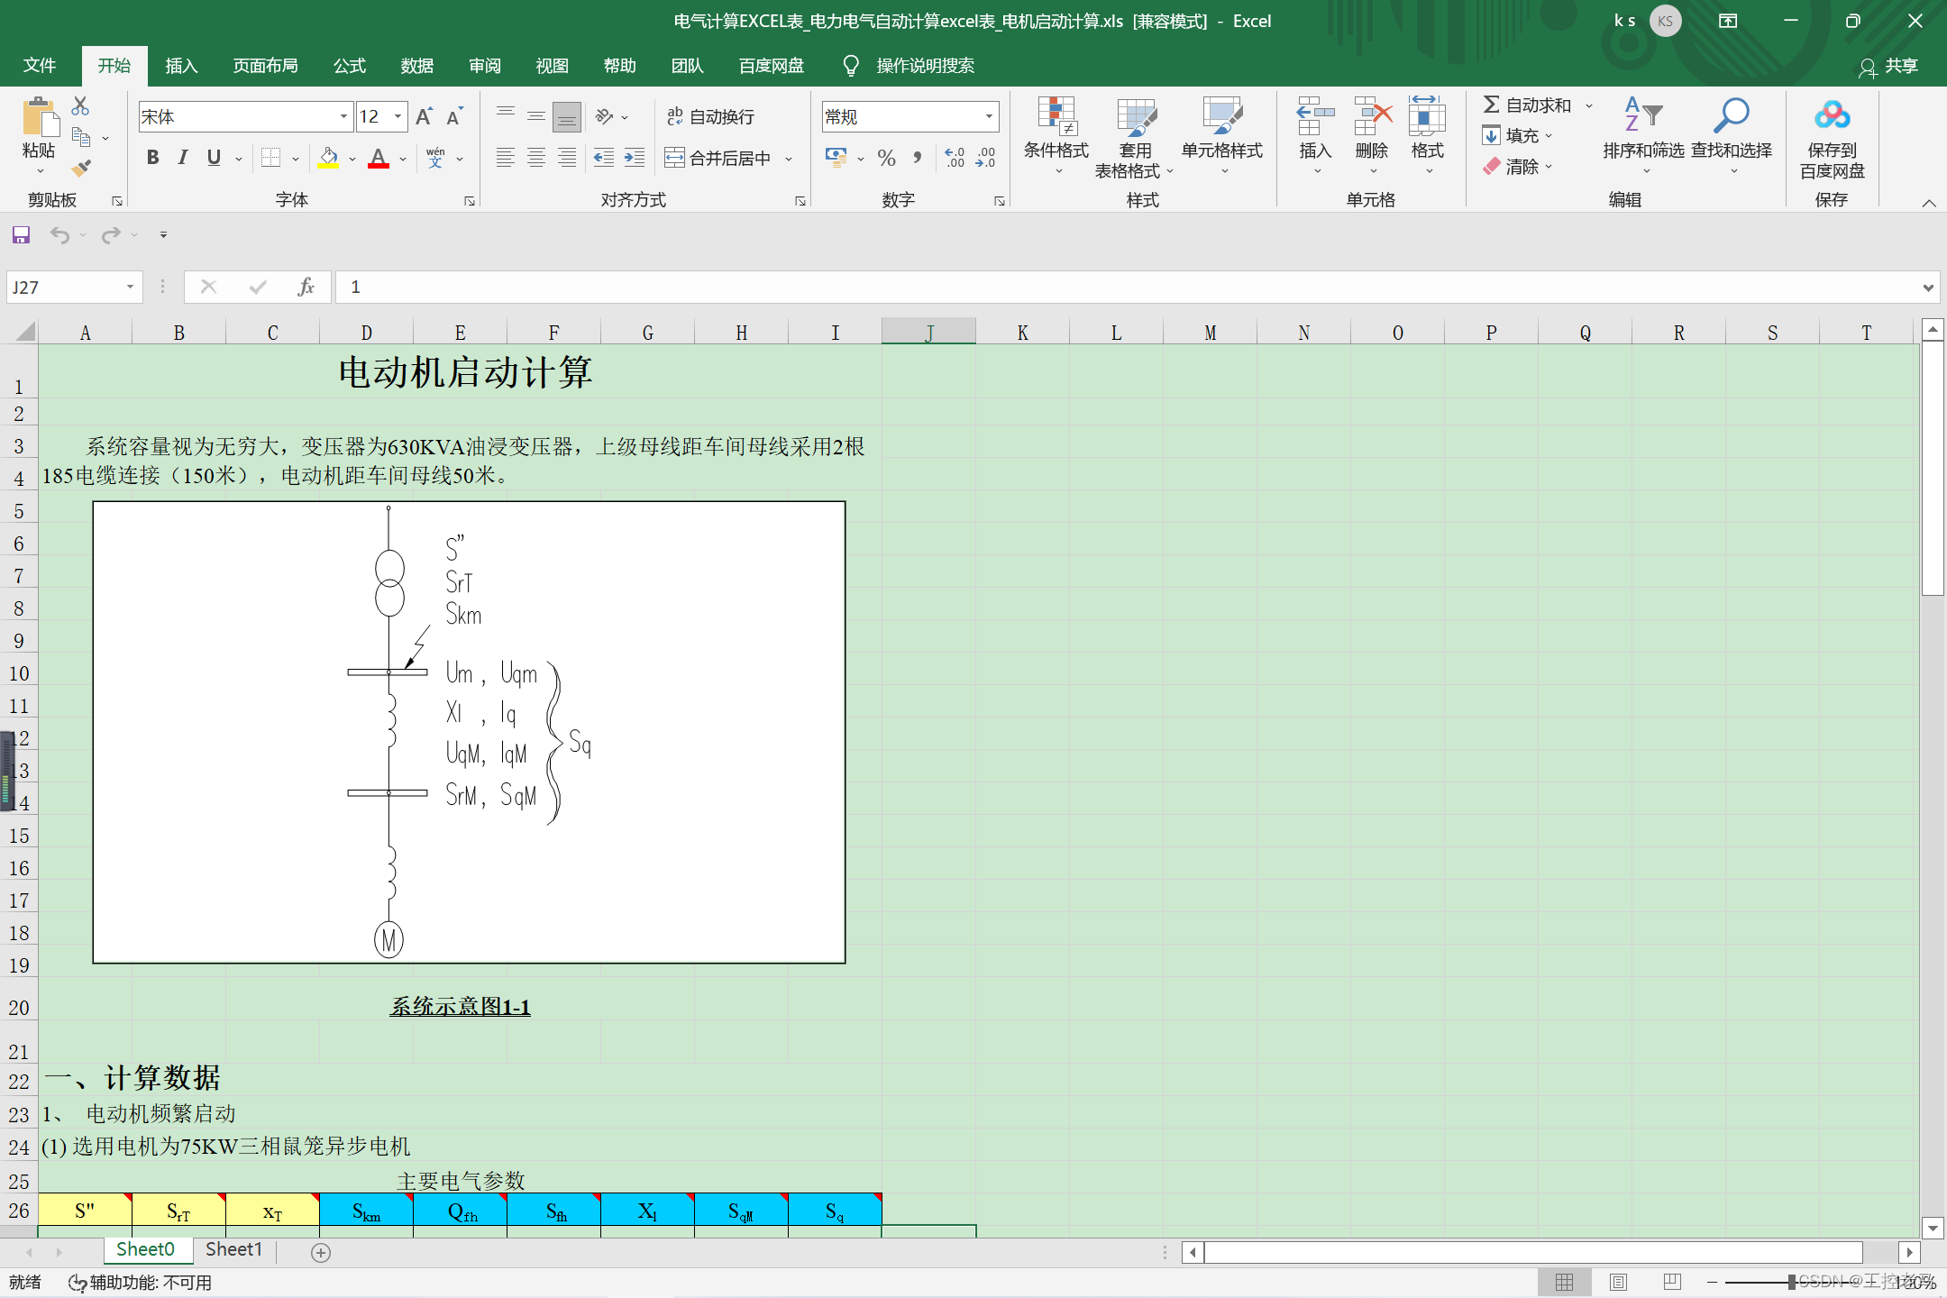Screen dimensions: 1947x1298
Task: Click the AutoSum 自动求和 button
Action: [1527, 105]
